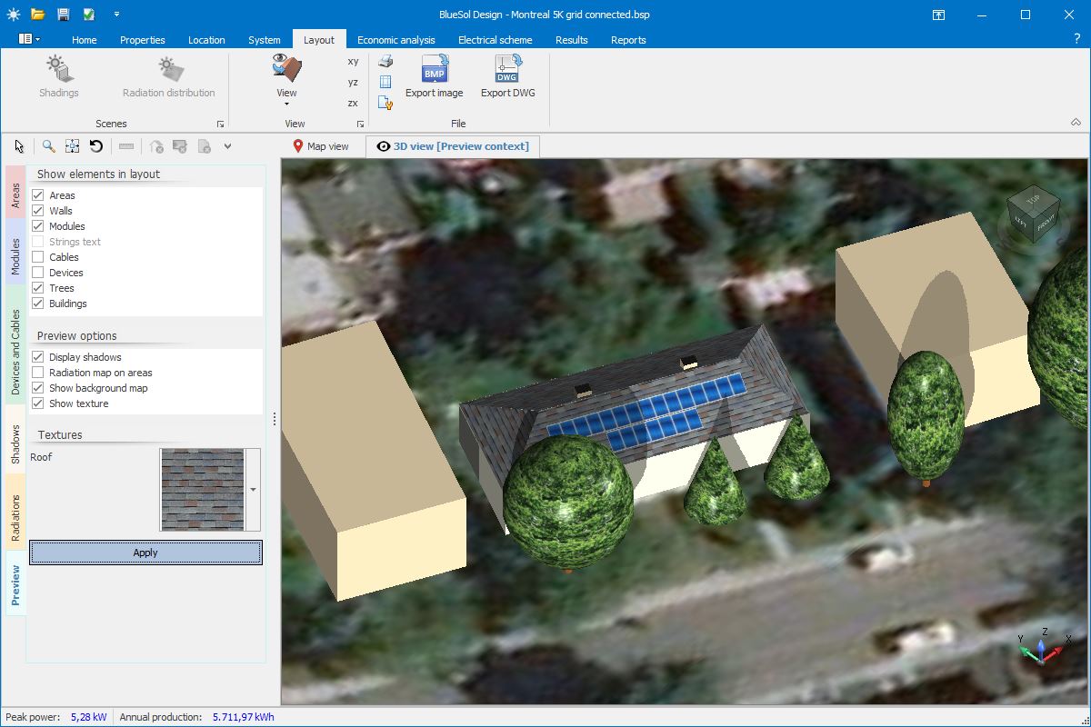Select the zx view plane

[353, 103]
